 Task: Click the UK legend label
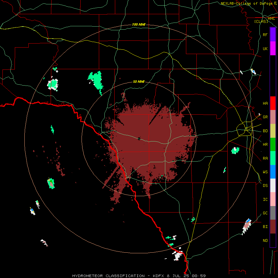(265, 48)
